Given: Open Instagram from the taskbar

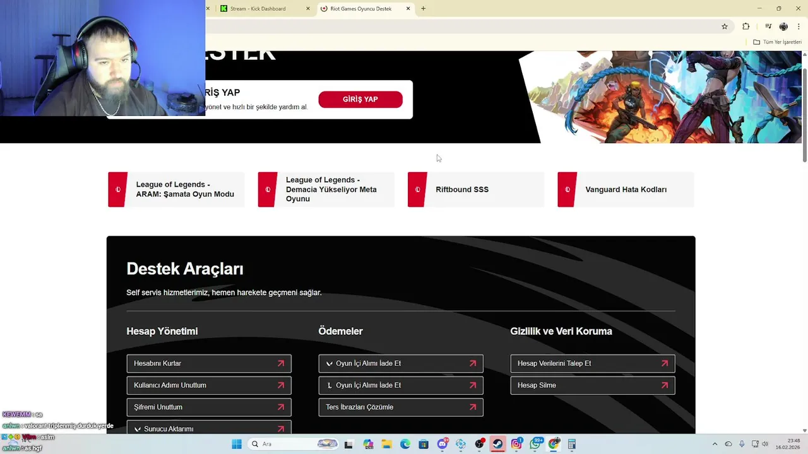Looking at the screenshot, I should tap(516, 444).
